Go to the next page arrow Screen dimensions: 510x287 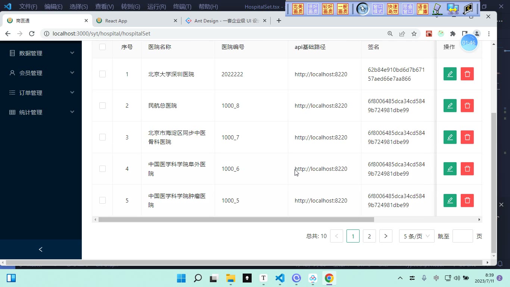point(386,236)
